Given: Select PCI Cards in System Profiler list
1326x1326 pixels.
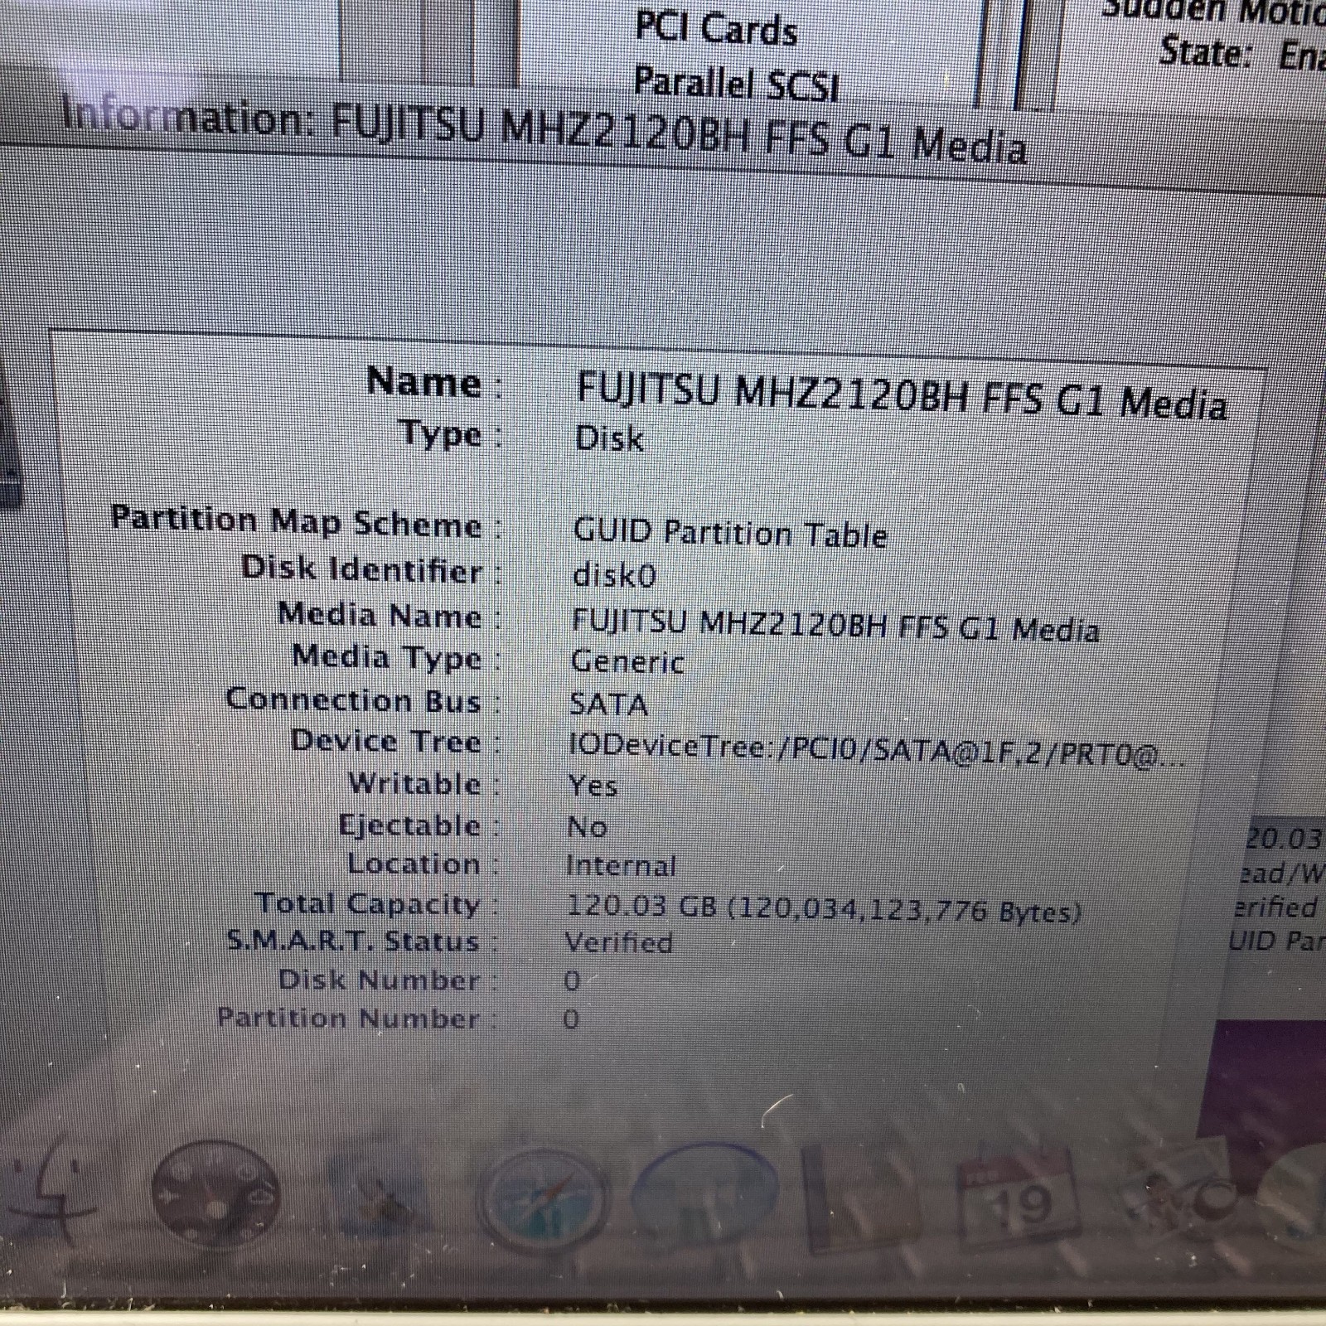Looking at the screenshot, I should [717, 28].
